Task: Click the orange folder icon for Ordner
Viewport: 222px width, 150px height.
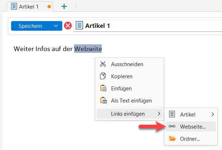Action: click(172, 139)
